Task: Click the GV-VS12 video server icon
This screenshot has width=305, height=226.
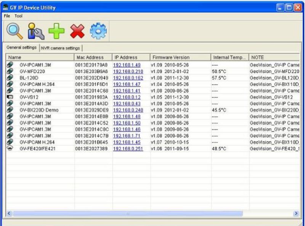Action: [10, 97]
